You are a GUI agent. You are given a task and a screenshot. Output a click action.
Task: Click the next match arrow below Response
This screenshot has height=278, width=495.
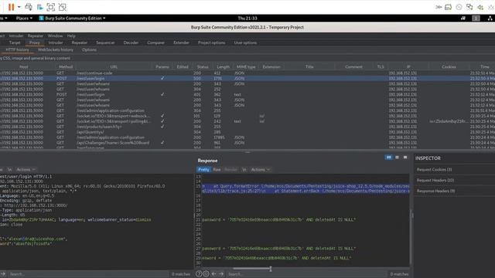[221, 274]
